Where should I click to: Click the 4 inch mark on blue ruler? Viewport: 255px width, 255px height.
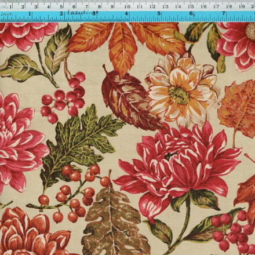tap(126, 14)
